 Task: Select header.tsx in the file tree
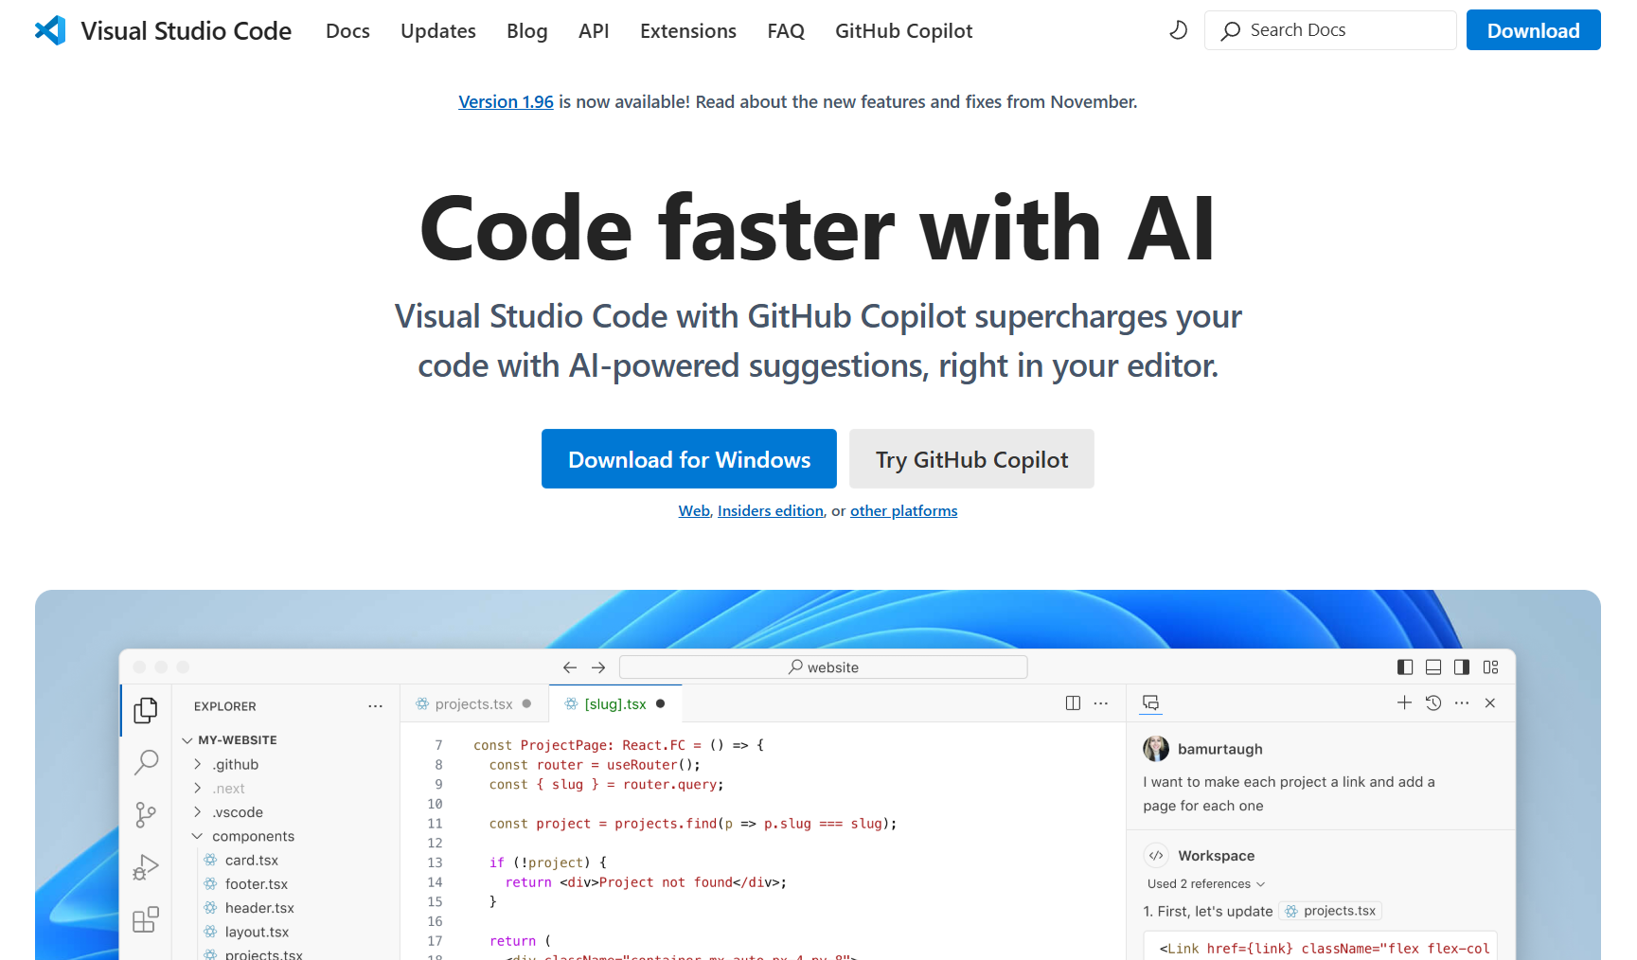click(x=259, y=908)
